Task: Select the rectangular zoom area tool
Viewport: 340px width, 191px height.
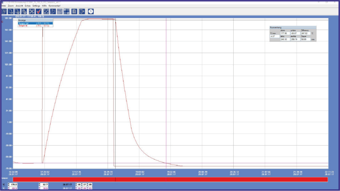Action: point(66,11)
